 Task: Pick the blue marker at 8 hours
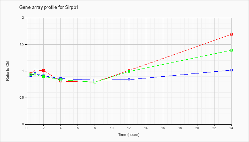pyautogui.click(x=95, y=80)
